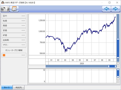The width and height of the screenshot is (121, 90).
Task: Click the オシレーターグラフ領域 label
Action: coord(14,50)
